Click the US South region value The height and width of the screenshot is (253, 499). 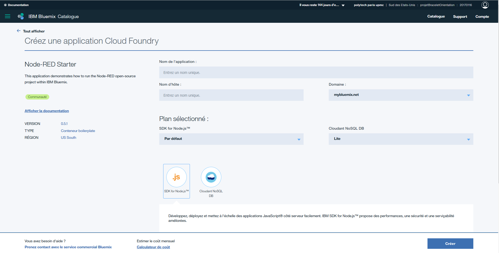68,137
